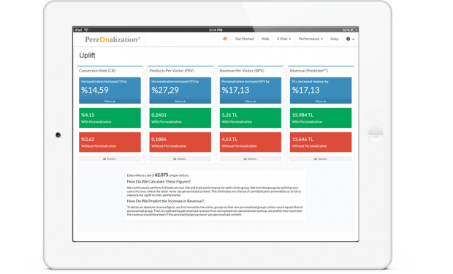Expand the Performance dropdown menu

[311, 39]
